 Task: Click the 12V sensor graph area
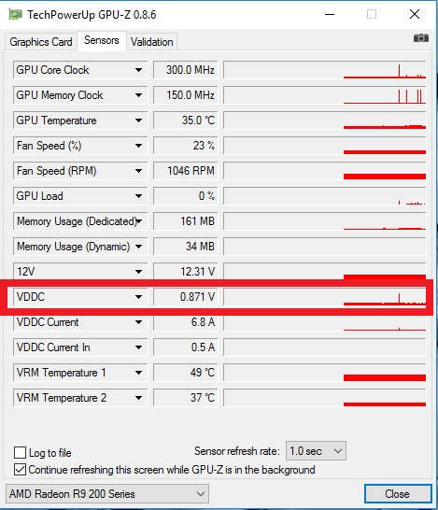324,271
